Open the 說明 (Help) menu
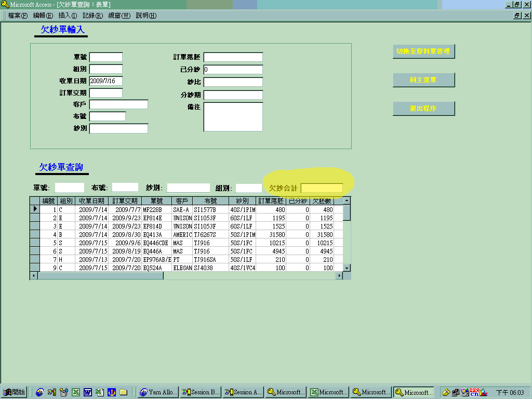This screenshot has height=399, width=532. pyautogui.click(x=146, y=16)
